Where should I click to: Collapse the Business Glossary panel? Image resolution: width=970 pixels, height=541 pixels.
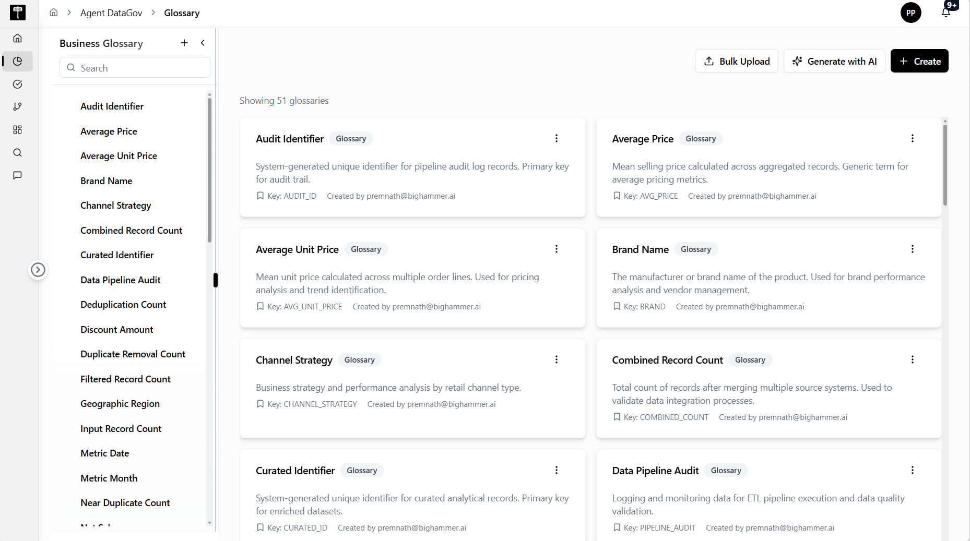[x=203, y=43]
